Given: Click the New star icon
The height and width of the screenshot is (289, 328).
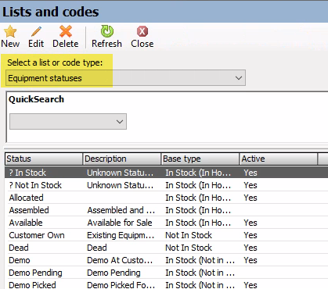Looking at the screenshot, I should coord(10,31).
